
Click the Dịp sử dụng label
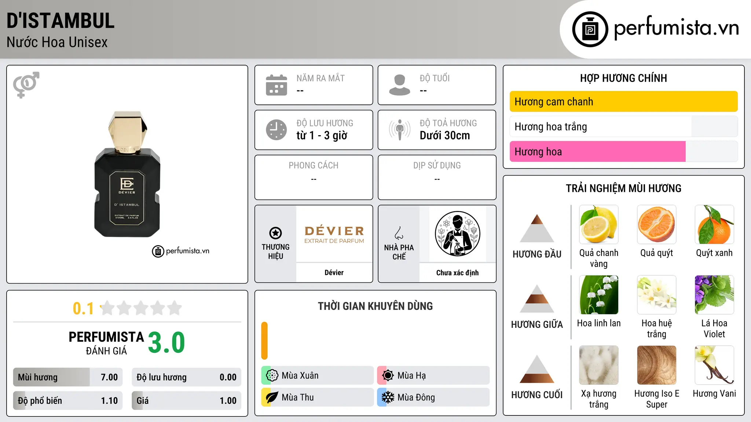point(437,166)
